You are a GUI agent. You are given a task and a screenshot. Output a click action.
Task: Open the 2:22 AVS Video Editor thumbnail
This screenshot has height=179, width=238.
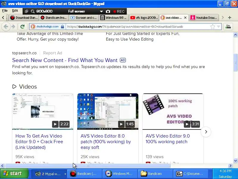click(43, 112)
